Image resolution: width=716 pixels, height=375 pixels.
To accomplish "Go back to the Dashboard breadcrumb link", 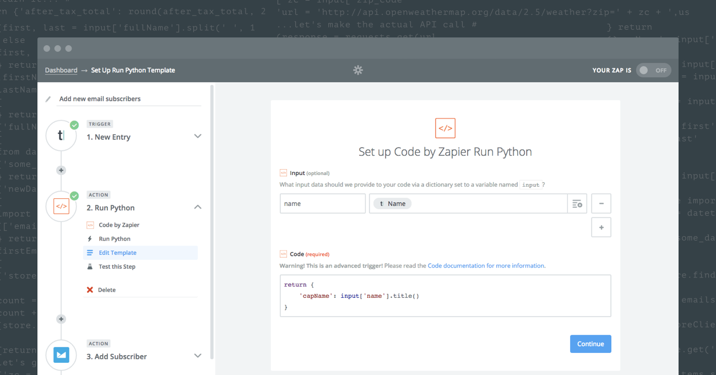I will pyautogui.click(x=61, y=70).
